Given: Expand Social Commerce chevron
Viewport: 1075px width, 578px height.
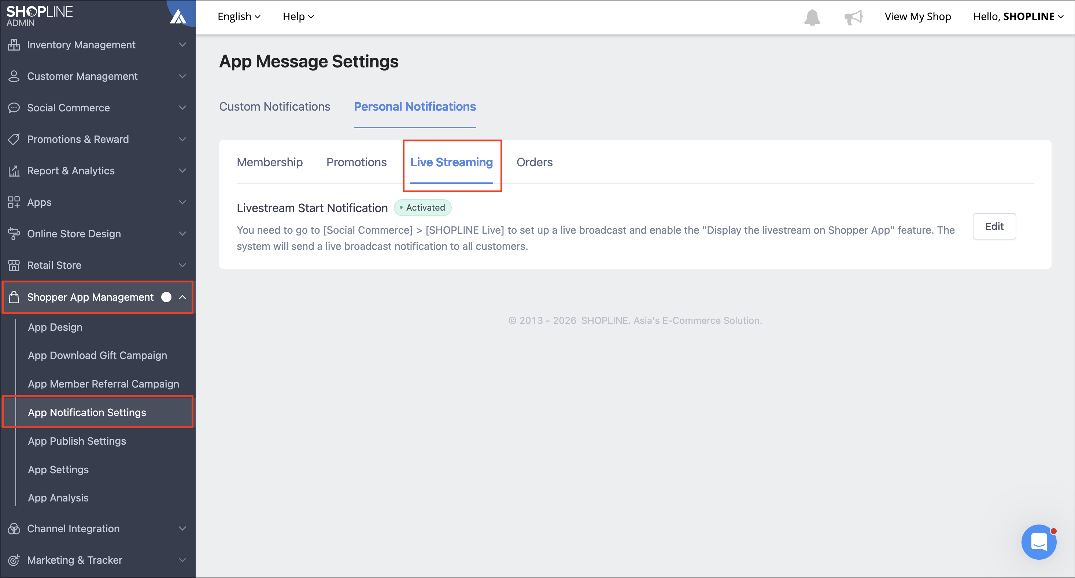Looking at the screenshot, I should 182,108.
